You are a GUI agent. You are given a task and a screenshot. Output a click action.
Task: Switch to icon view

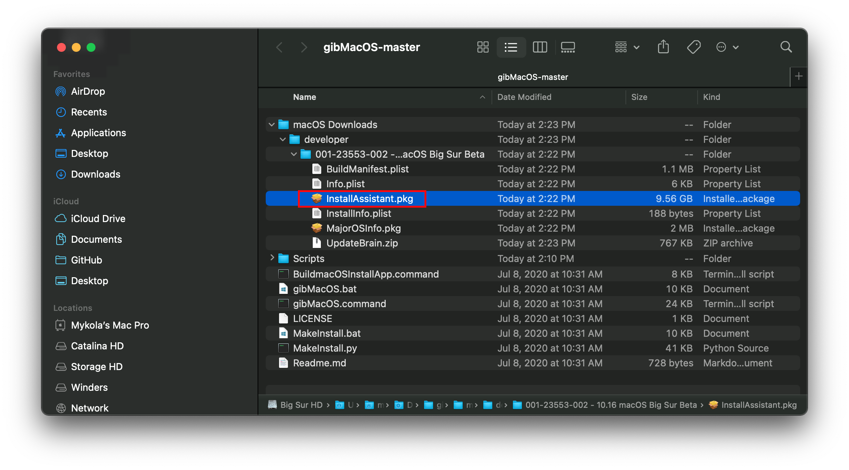click(x=483, y=47)
